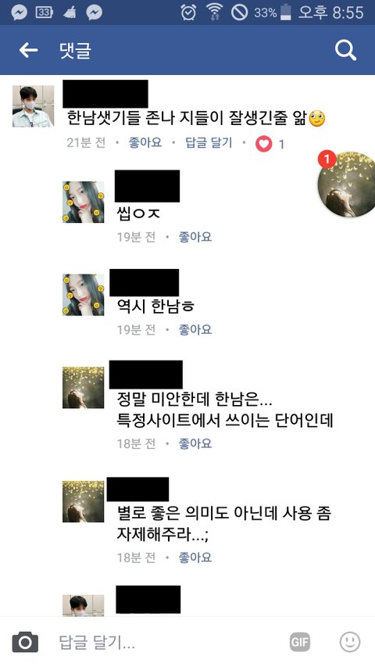The width and height of the screenshot is (375, 667).
Task: Like the reply saying 씹ㅇㅈ
Action: [x=195, y=237]
